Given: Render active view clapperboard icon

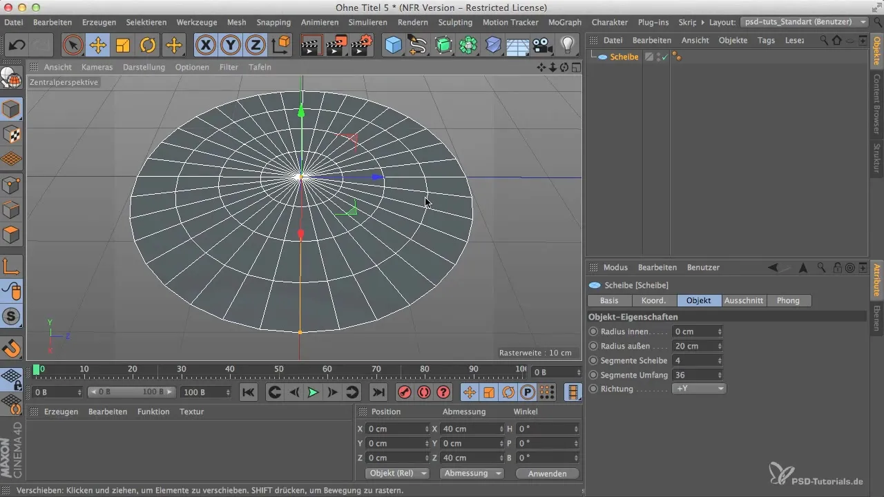Looking at the screenshot, I should click(x=312, y=46).
